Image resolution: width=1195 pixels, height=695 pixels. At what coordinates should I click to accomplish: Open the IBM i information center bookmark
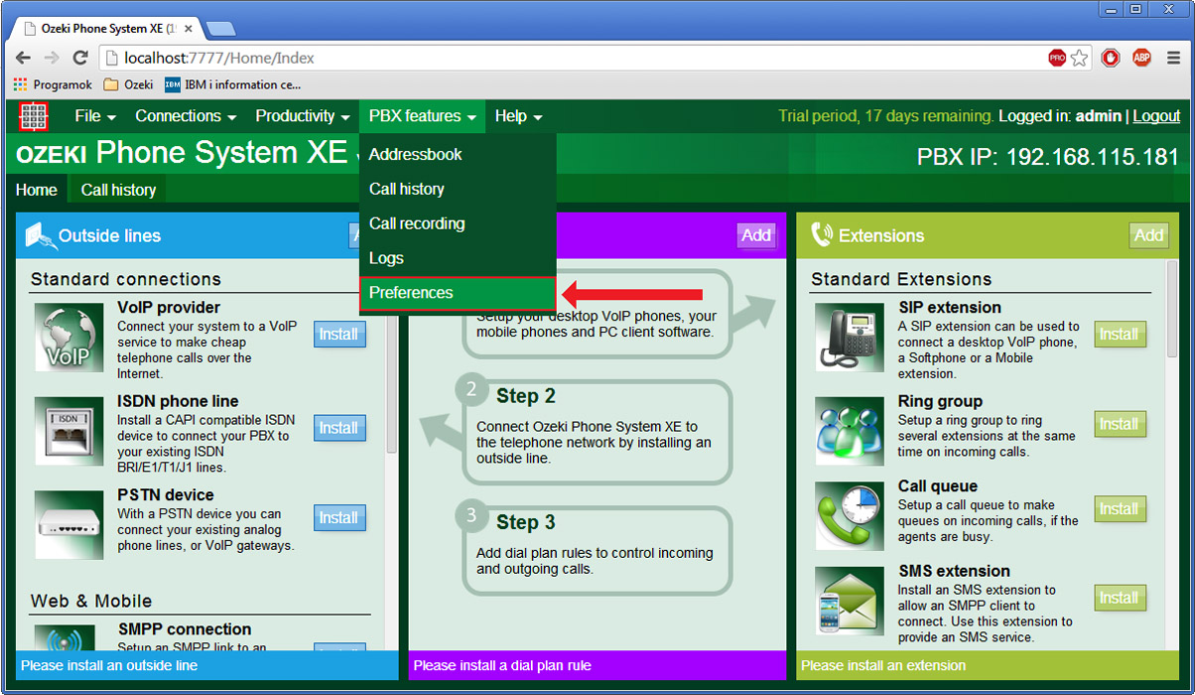pyautogui.click(x=233, y=85)
